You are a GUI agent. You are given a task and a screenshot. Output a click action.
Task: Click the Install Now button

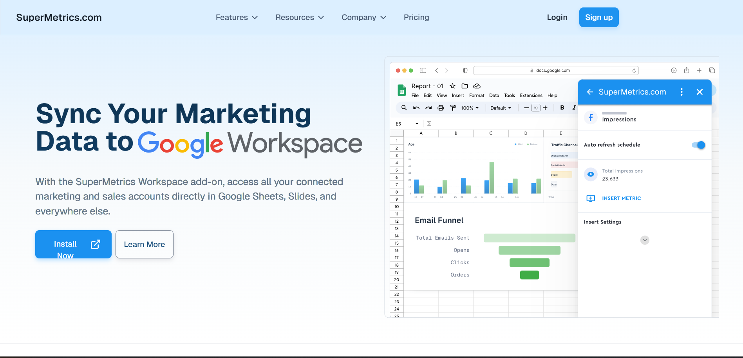tap(73, 244)
